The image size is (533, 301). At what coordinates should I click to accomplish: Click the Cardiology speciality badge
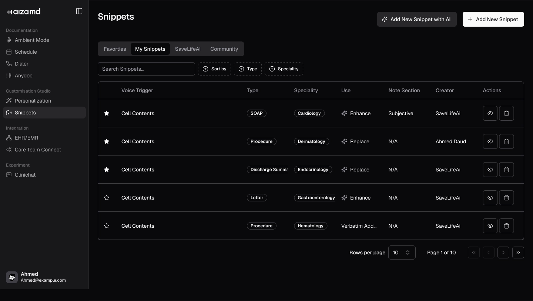pyautogui.click(x=309, y=113)
